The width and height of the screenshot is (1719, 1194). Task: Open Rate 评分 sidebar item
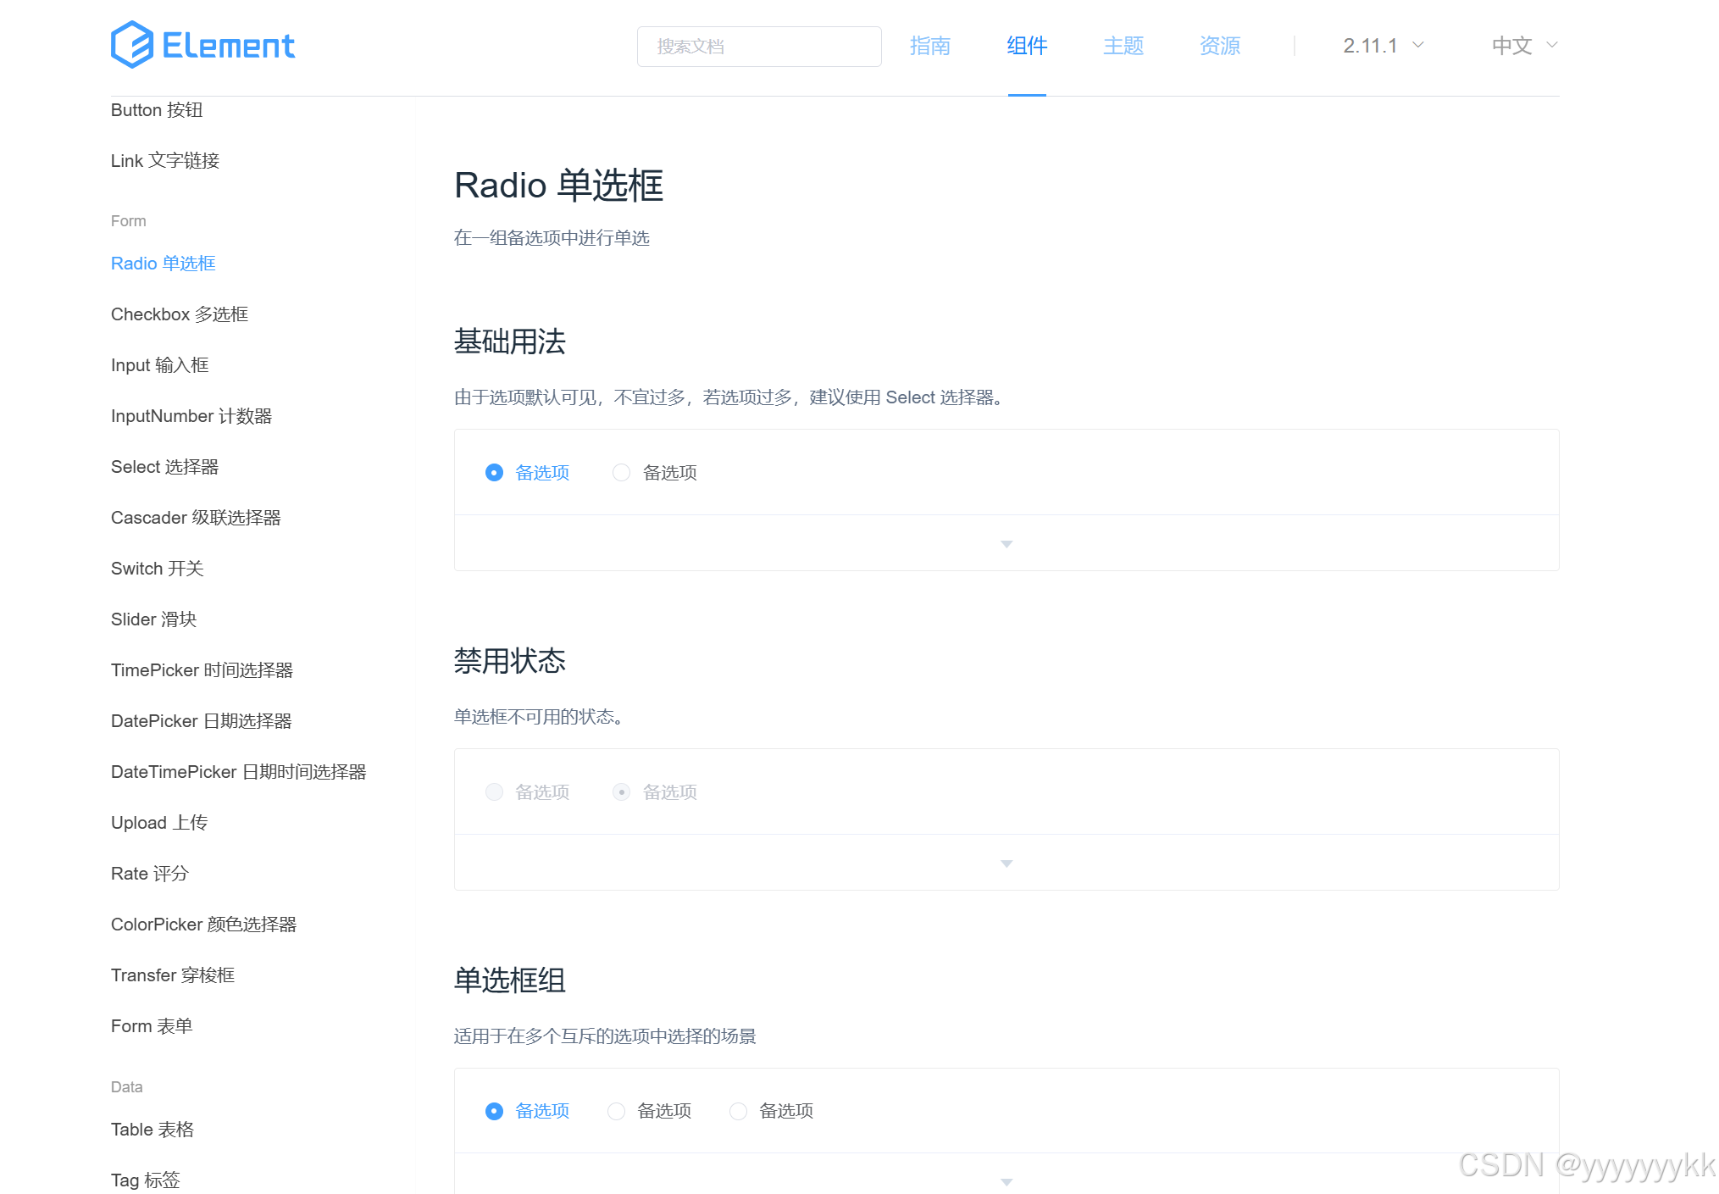[x=150, y=874]
